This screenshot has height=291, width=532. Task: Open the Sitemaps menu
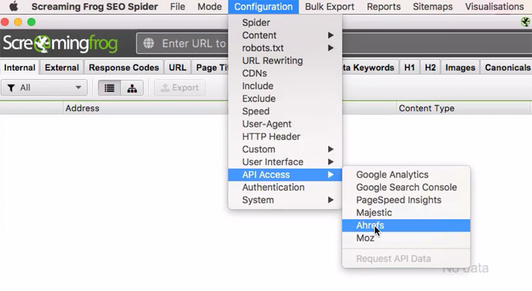click(x=433, y=6)
